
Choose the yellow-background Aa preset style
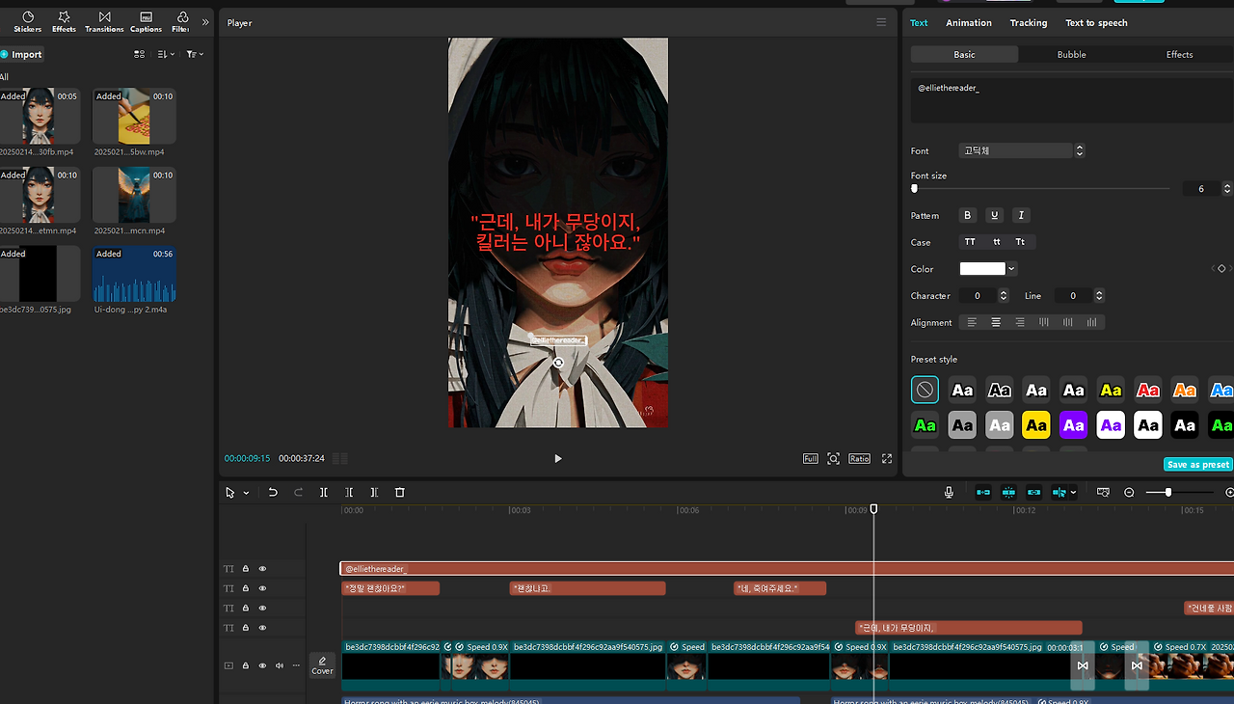pyautogui.click(x=1036, y=424)
